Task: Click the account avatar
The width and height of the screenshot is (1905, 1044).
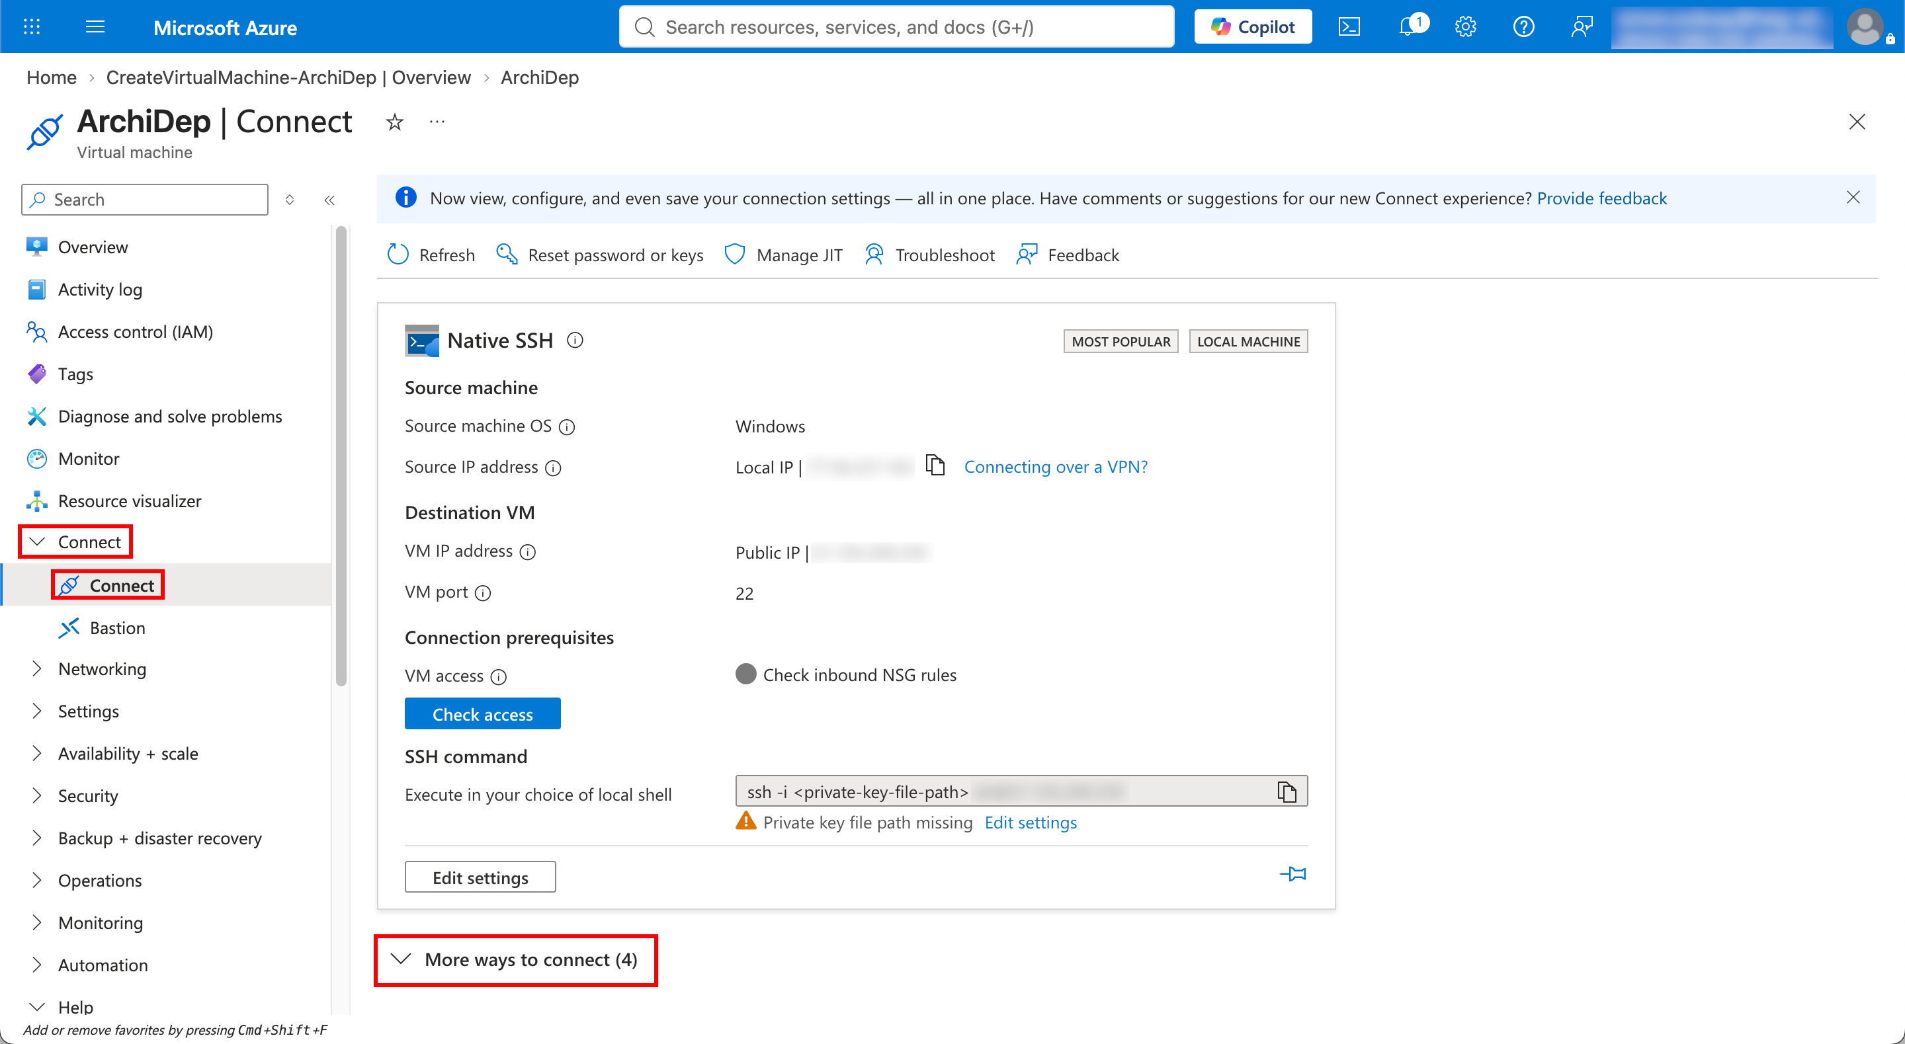Action: [1867, 27]
